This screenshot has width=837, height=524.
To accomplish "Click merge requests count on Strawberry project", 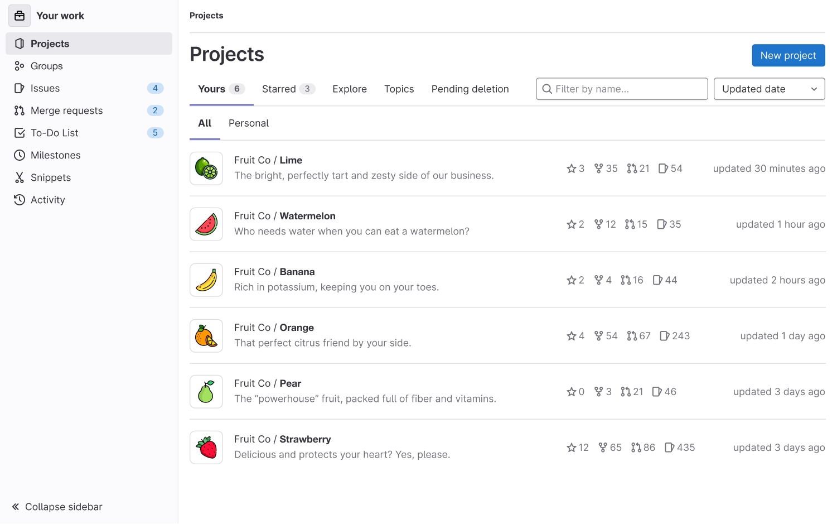I will click(643, 448).
